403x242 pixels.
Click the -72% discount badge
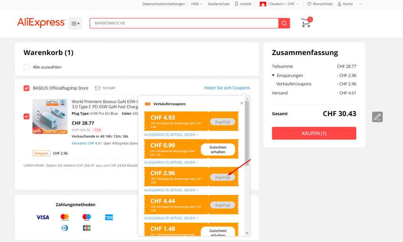point(97,130)
